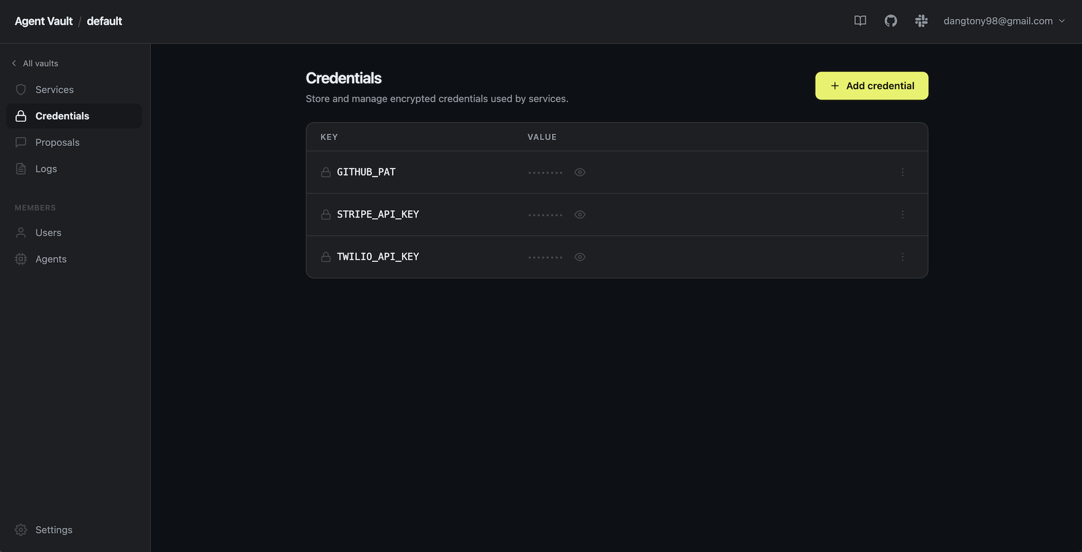
Task: Open the Slack icon in header
Action: (921, 21)
